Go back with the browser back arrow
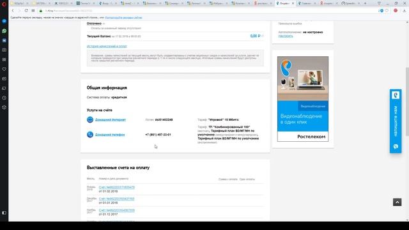The image size is (409, 230). click(x=13, y=11)
